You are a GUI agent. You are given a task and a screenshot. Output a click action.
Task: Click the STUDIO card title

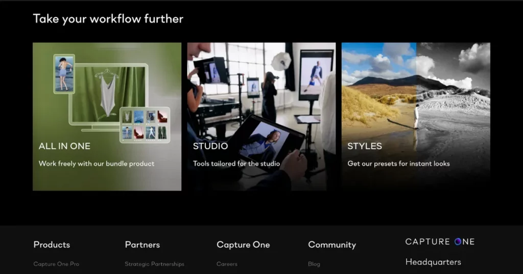coord(210,146)
